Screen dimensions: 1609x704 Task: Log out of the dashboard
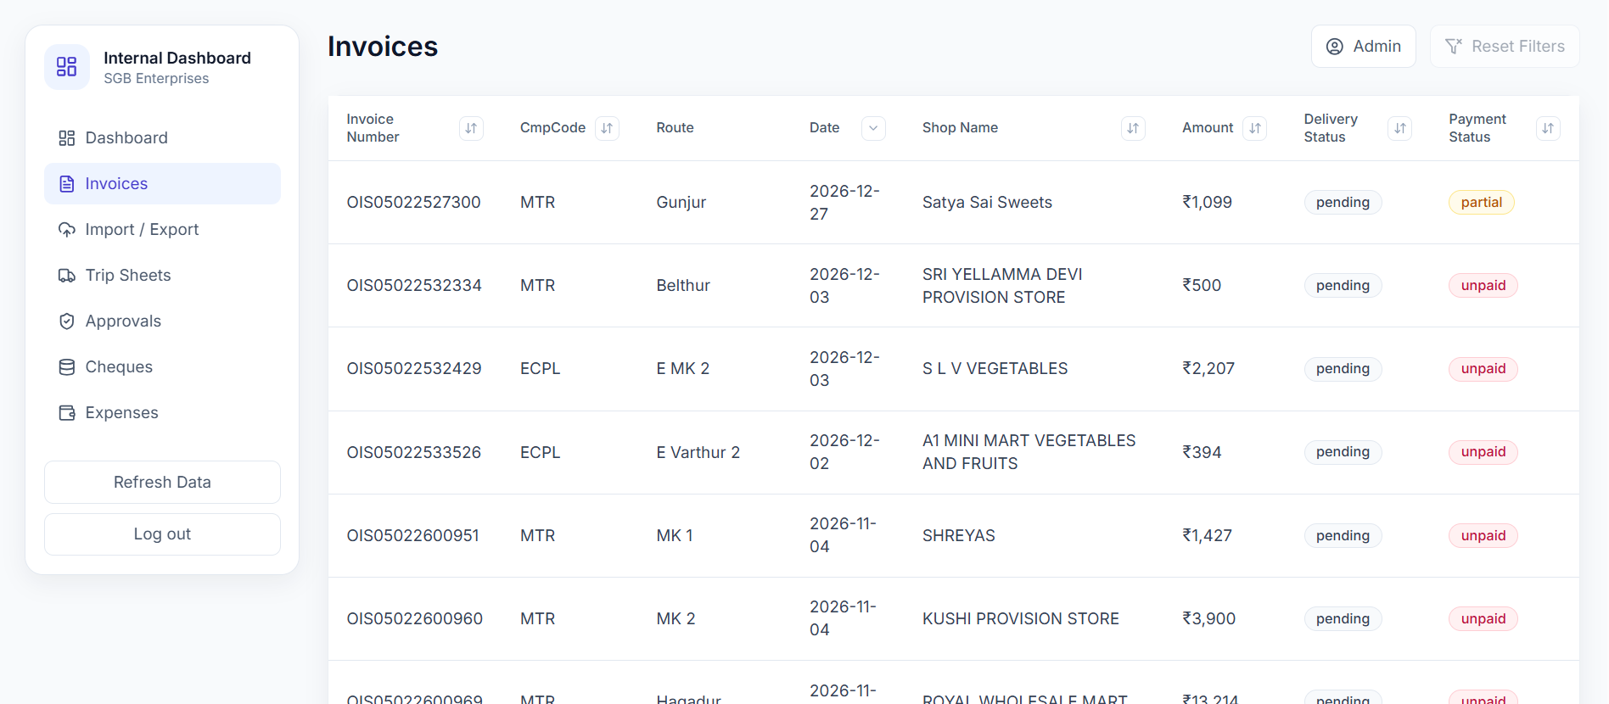click(x=162, y=534)
